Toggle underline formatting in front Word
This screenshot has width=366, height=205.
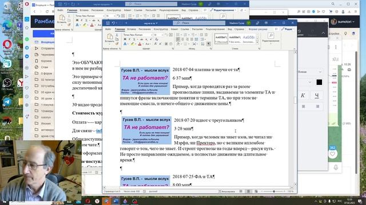(133, 39)
